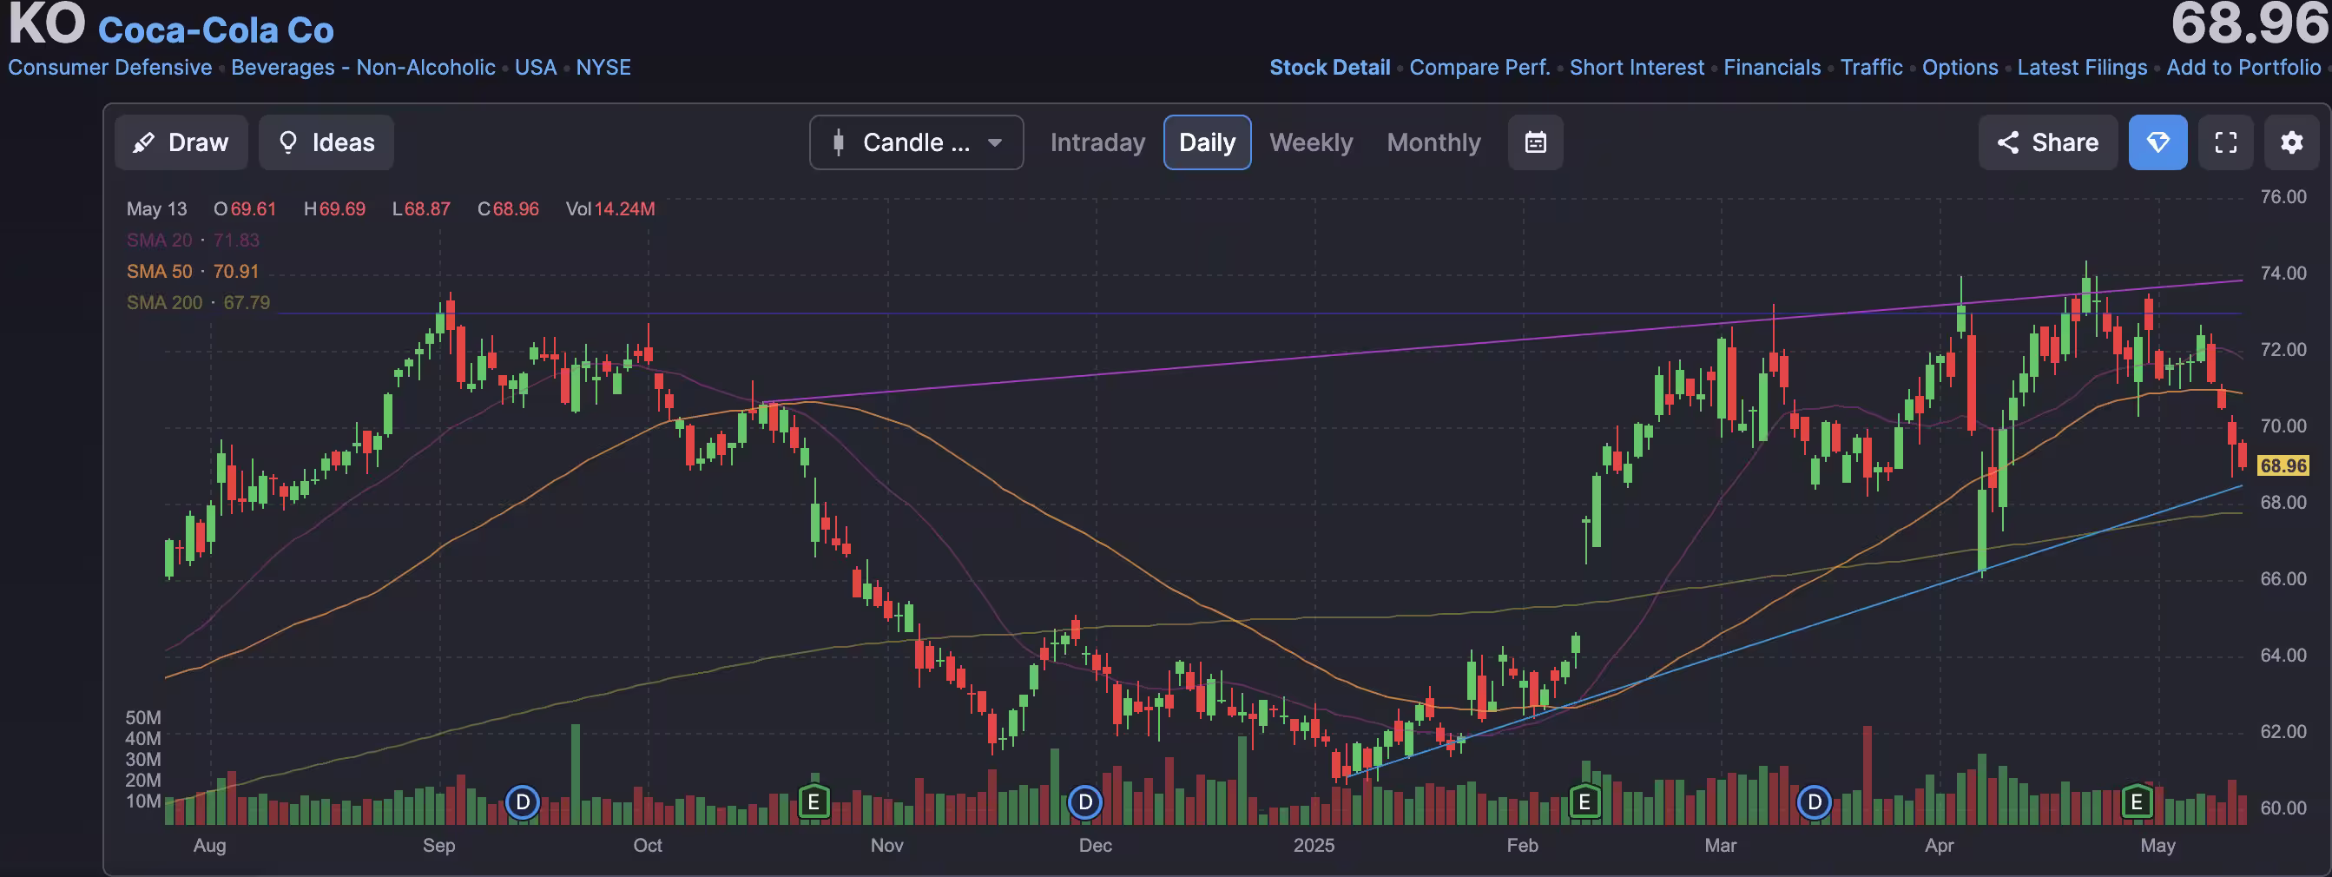Open the Traffic link
The image size is (2332, 877).
[1871, 68]
